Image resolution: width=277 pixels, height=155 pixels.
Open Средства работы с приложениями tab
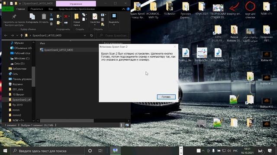(77, 9)
